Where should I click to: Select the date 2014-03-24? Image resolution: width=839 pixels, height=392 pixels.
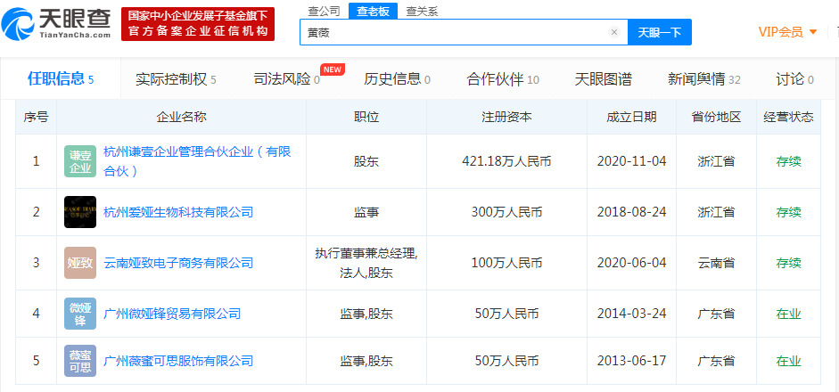pyautogui.click(x=631, y=314)
